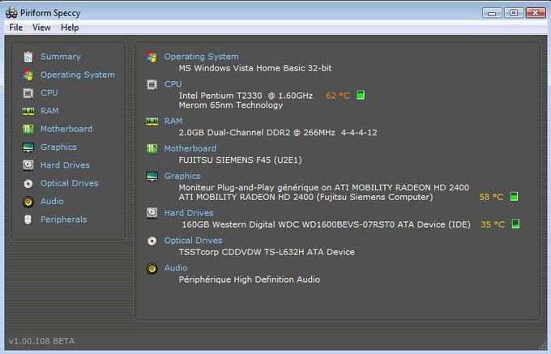Click the CPU chip icon in summary panel

click(x=152, y=84)
